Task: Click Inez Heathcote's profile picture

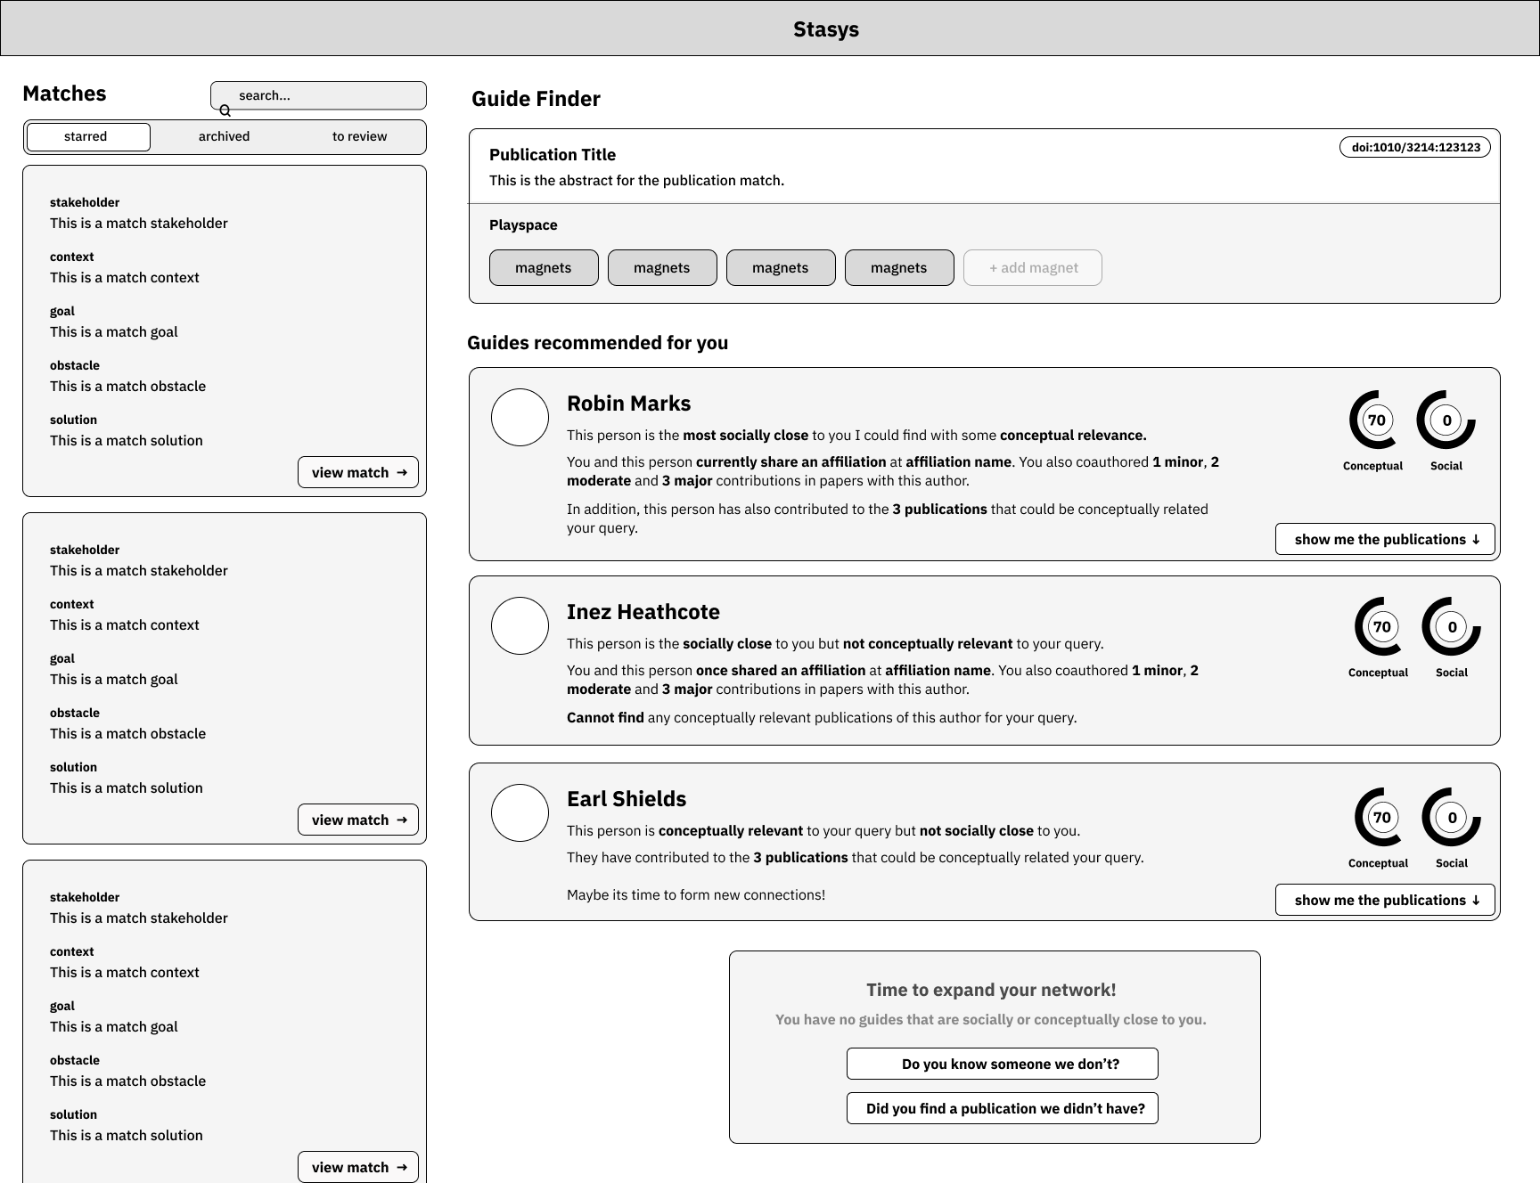Action: click(x=520, y=625)
